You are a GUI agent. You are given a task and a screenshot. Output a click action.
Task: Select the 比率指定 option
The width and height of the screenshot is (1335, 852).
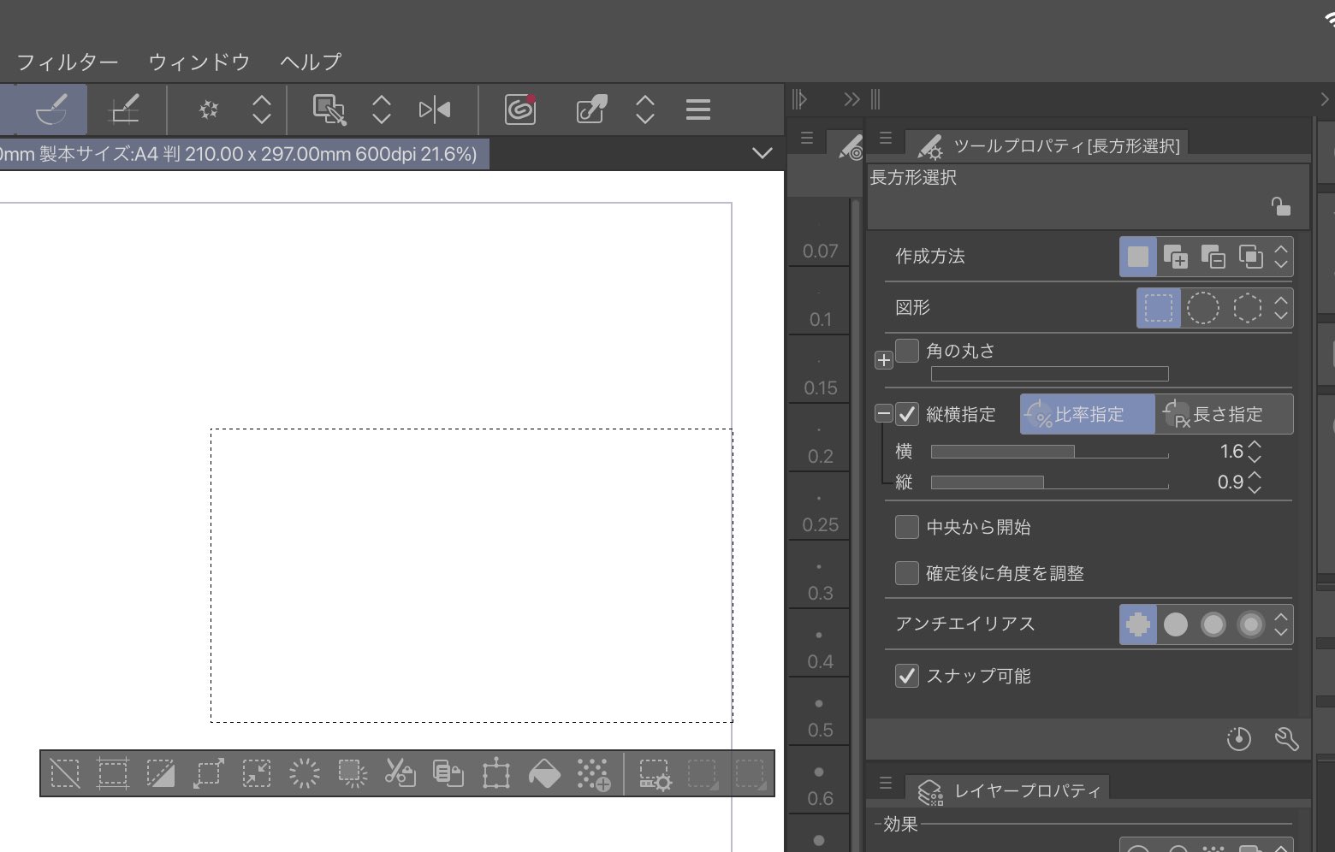click(x=1088, y=414)
